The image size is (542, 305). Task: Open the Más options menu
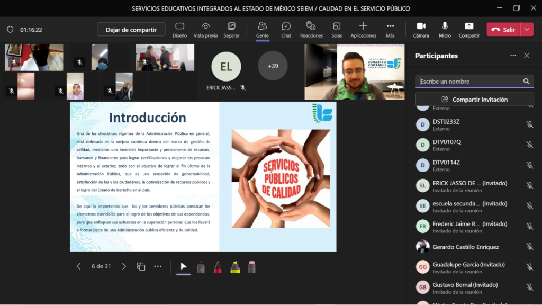point(390,29)
